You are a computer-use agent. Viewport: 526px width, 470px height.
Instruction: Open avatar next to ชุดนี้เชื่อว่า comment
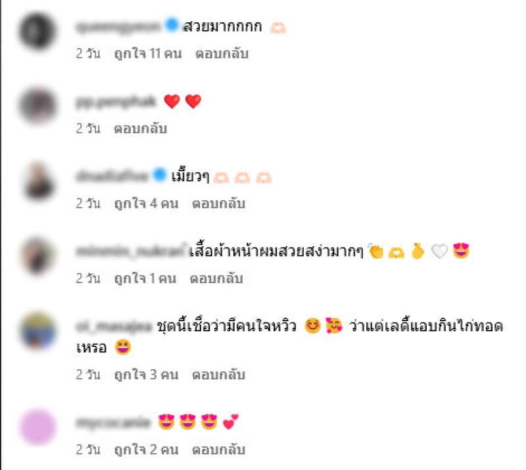37,331
